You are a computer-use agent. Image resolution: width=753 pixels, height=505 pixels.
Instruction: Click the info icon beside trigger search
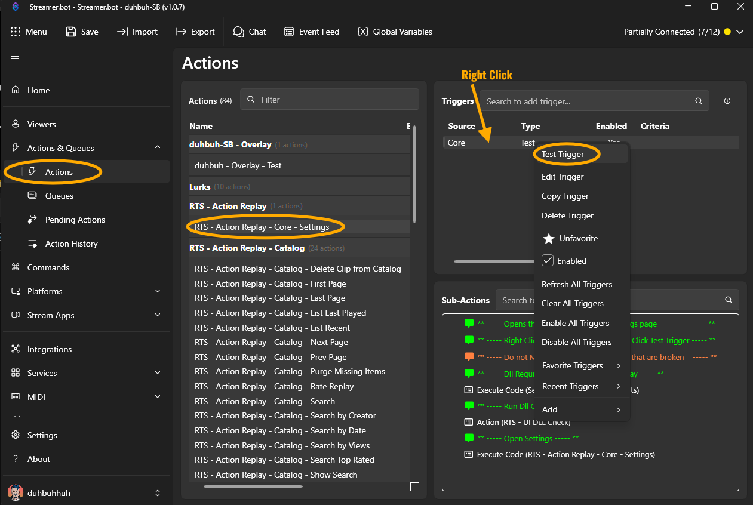click(727, 101)
